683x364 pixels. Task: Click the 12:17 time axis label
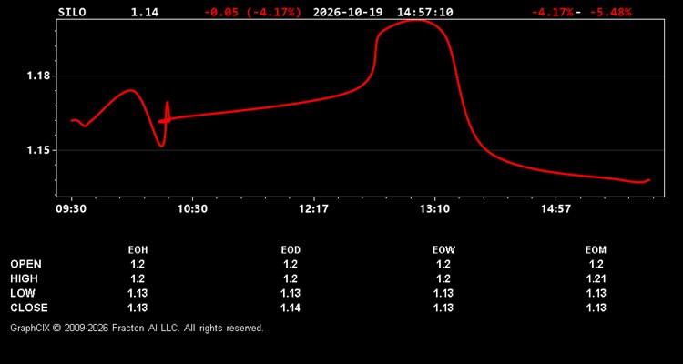[x=313, y=208]
